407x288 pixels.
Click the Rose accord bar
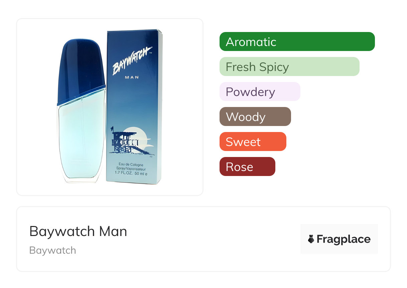click(247, 167)
